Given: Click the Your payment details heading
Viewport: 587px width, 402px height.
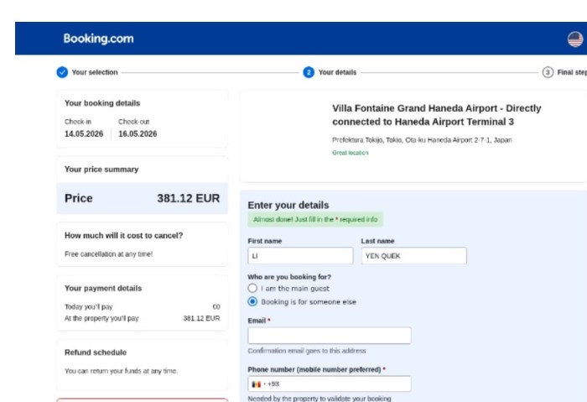Looking at the screenshot, I should [x=103, y=289].
